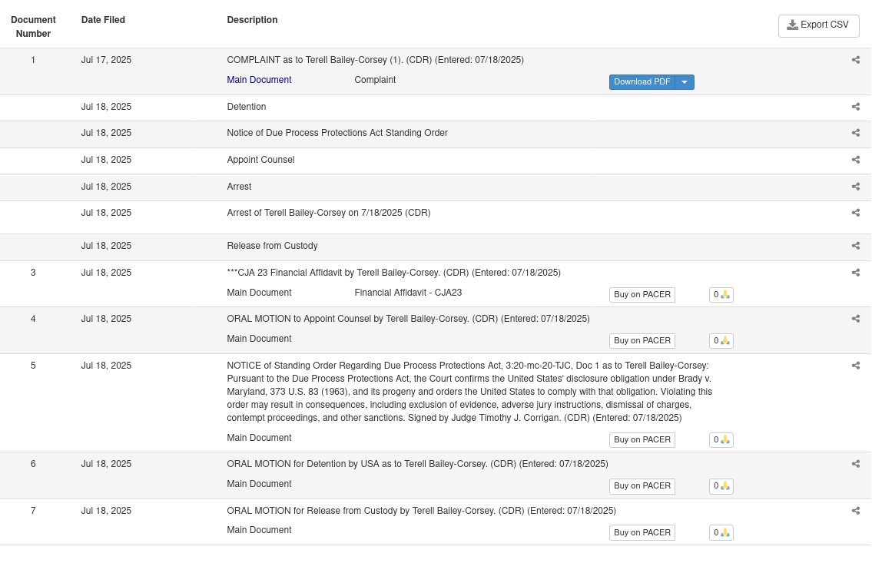Share document 7 Oral Motion for Release
The width and height of the screenshot is (872, 573).
pyautogui.click(x=855, y=511)
